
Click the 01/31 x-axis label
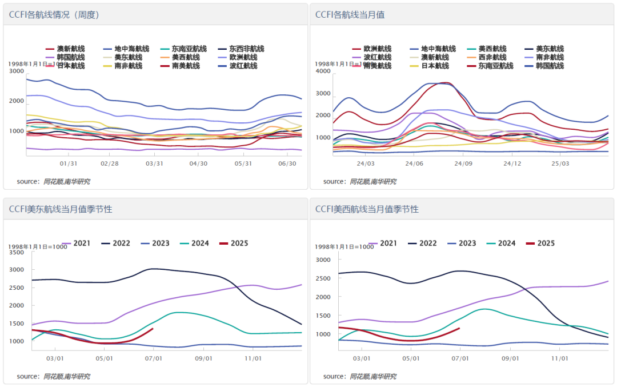(69, 163)
